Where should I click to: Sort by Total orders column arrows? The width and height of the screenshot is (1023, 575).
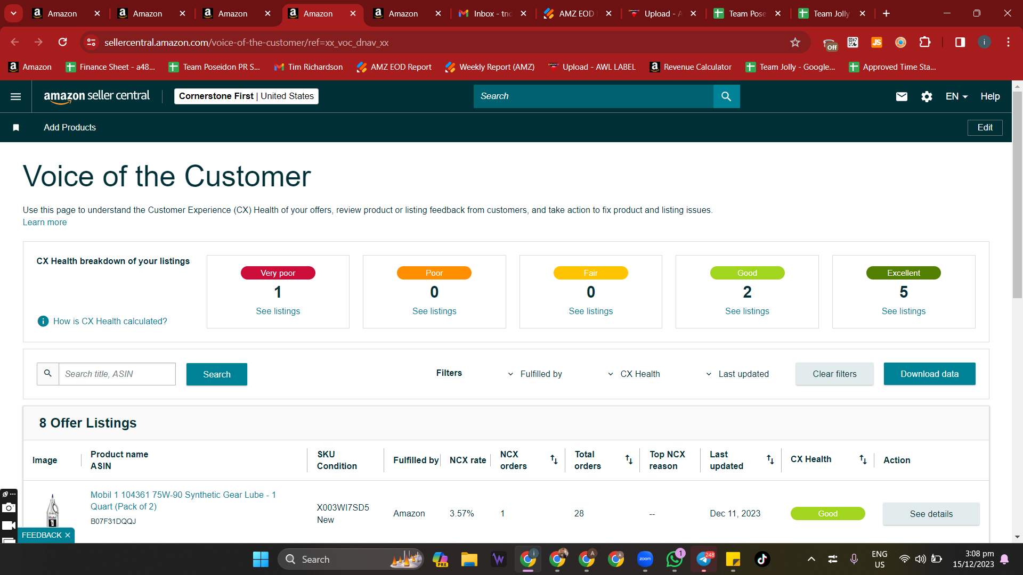[x=629, y=459]
